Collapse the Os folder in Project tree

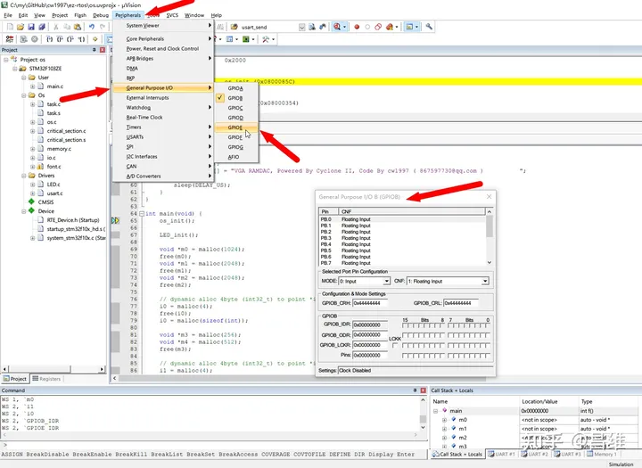[24, 95]
